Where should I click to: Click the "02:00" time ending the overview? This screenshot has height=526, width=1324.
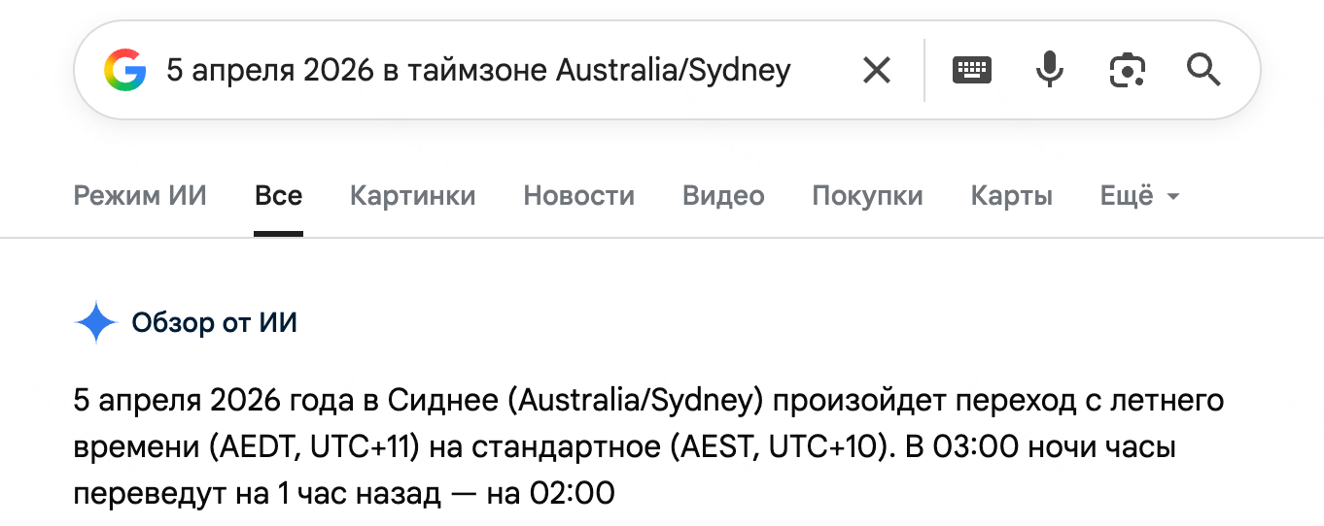(x=572, y=494)
